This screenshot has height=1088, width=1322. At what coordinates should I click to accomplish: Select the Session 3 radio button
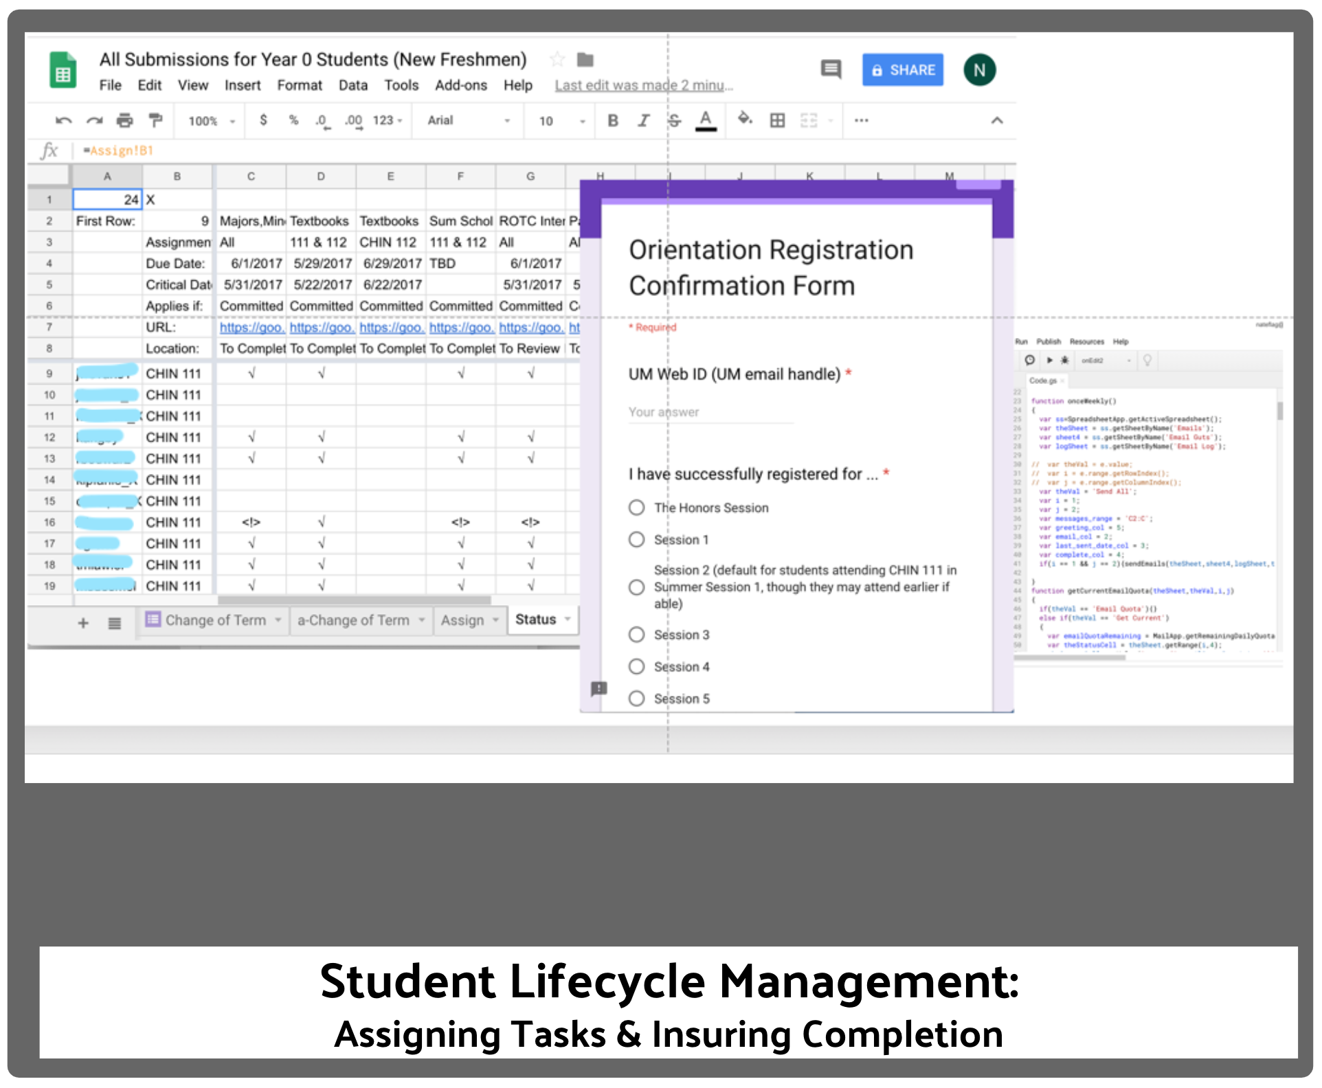click(637, 634)
